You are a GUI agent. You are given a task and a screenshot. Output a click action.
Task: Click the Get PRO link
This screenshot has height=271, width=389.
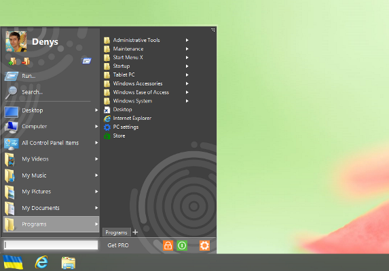[118, 245]
